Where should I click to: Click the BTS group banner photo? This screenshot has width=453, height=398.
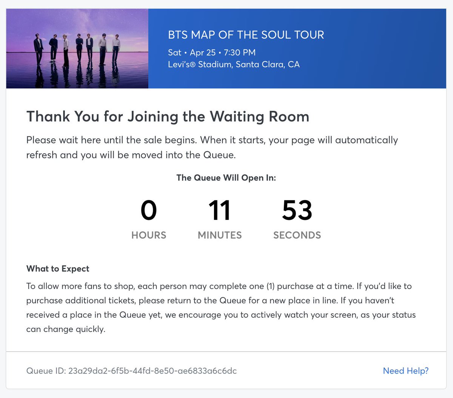point(77,49)
